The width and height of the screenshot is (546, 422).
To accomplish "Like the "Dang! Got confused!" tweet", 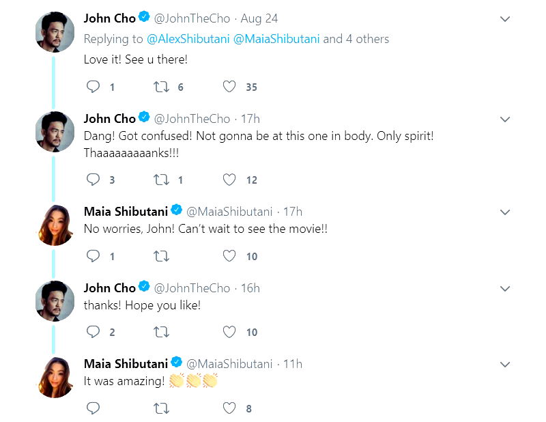I will coord(229,180).
